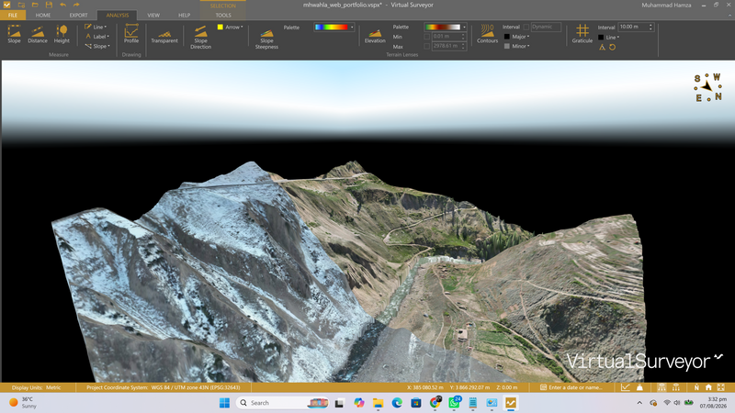
Task: Click the Display Units Metric status entry
Action: 37,387
